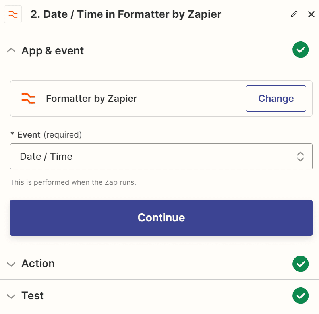Image resolution: width=319 pixels, height=314 pixels.
Task: Click the Action section green checkmark
Action: [300, 264]
